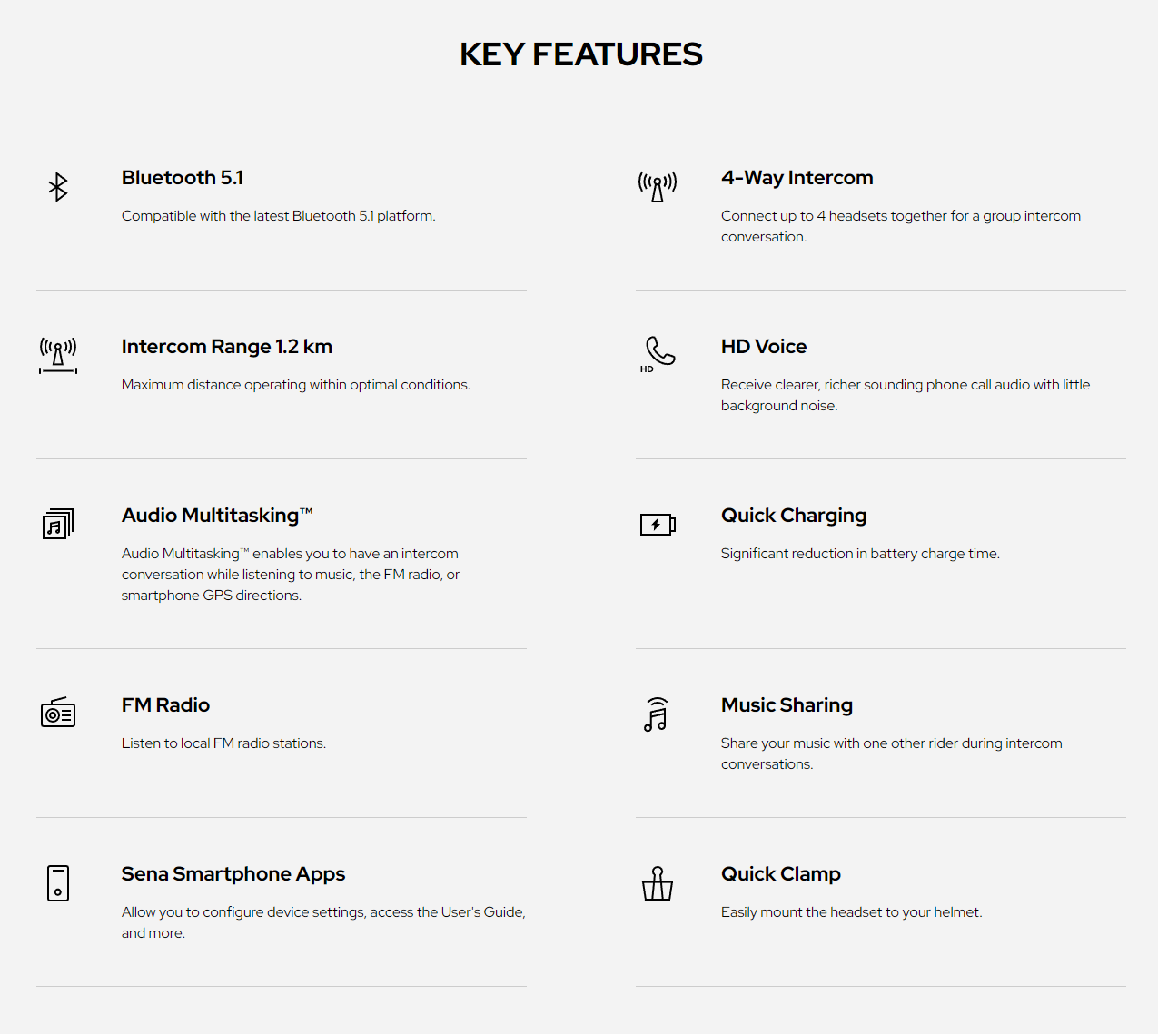The height and width of the screenshot is (1034, 1158).
Task: Click the Music Sharing note icon
Action: [657, 714]
